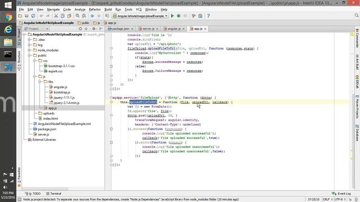Image resolution: width=360 pixels, height=202 pixels.
Task: Open Project panel gear settings
Action: pos(94,29)
